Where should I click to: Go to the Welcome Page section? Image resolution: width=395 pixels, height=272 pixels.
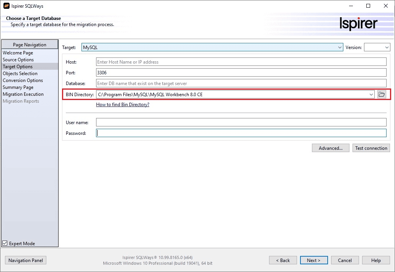tap(17, 52)
